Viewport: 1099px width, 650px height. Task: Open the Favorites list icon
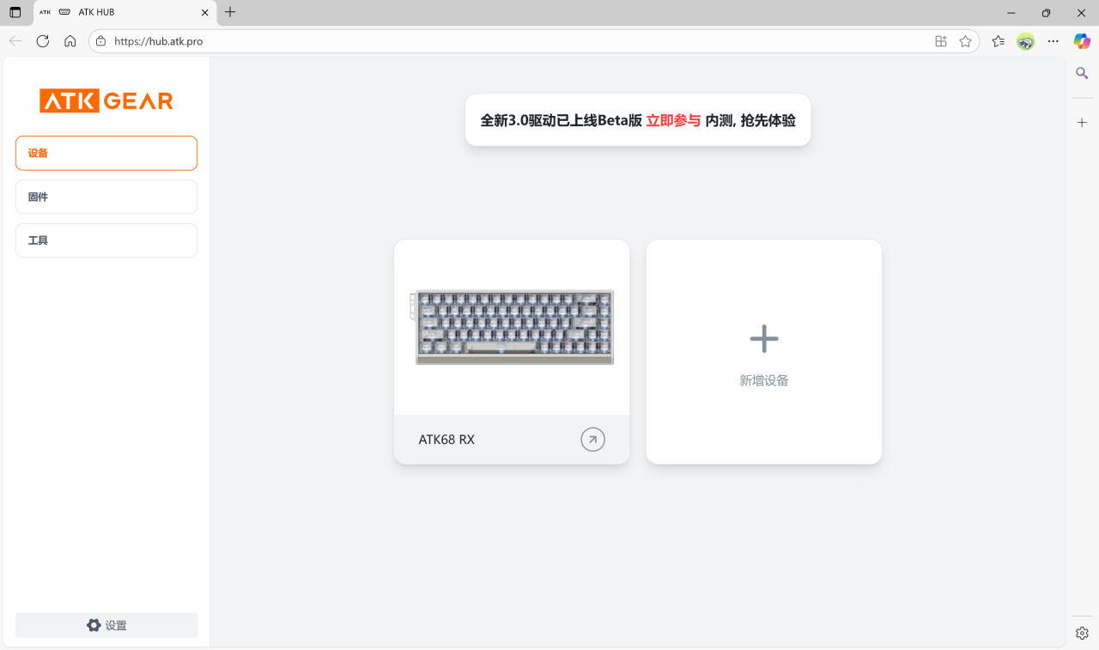[998, 41]
